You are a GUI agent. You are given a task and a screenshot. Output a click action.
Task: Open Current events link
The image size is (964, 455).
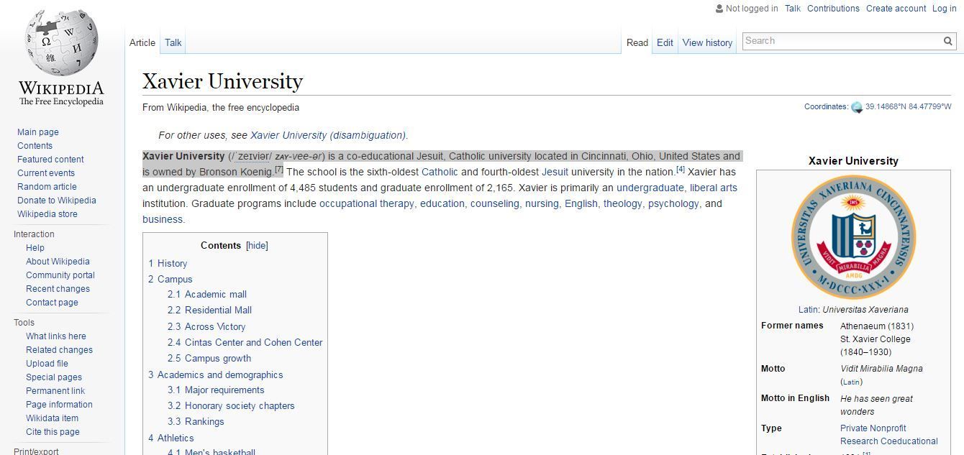[46, 173]
